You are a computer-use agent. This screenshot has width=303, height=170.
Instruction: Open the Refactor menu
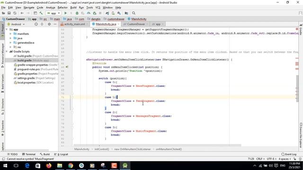(62, 8)
